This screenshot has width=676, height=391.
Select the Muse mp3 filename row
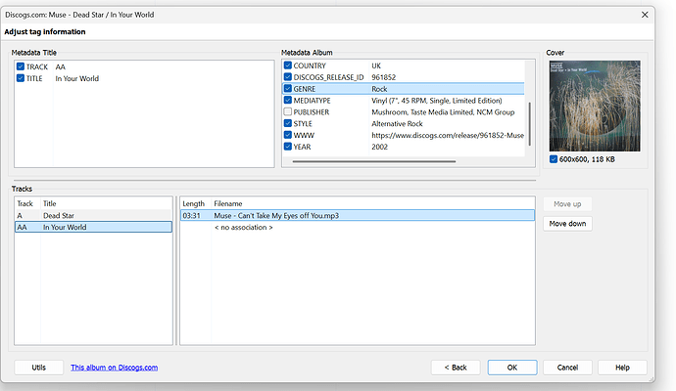tap(358, 215)
